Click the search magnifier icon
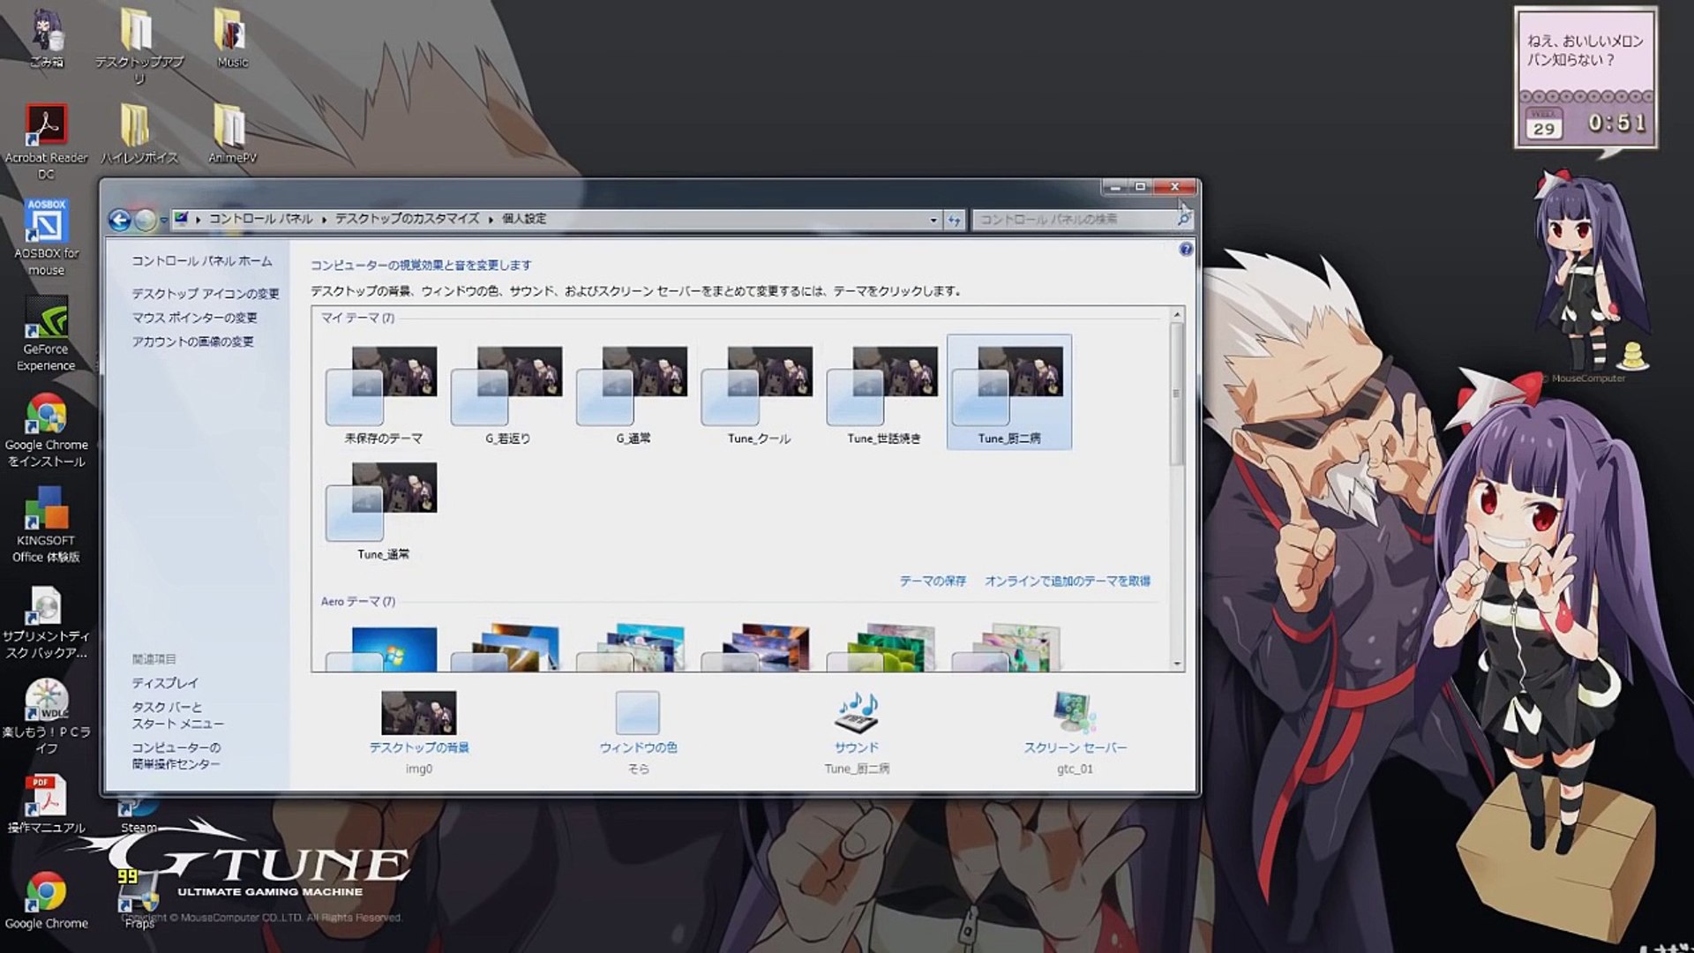The height and width of the screenshot is (953, 1694). coord(1183,219)
